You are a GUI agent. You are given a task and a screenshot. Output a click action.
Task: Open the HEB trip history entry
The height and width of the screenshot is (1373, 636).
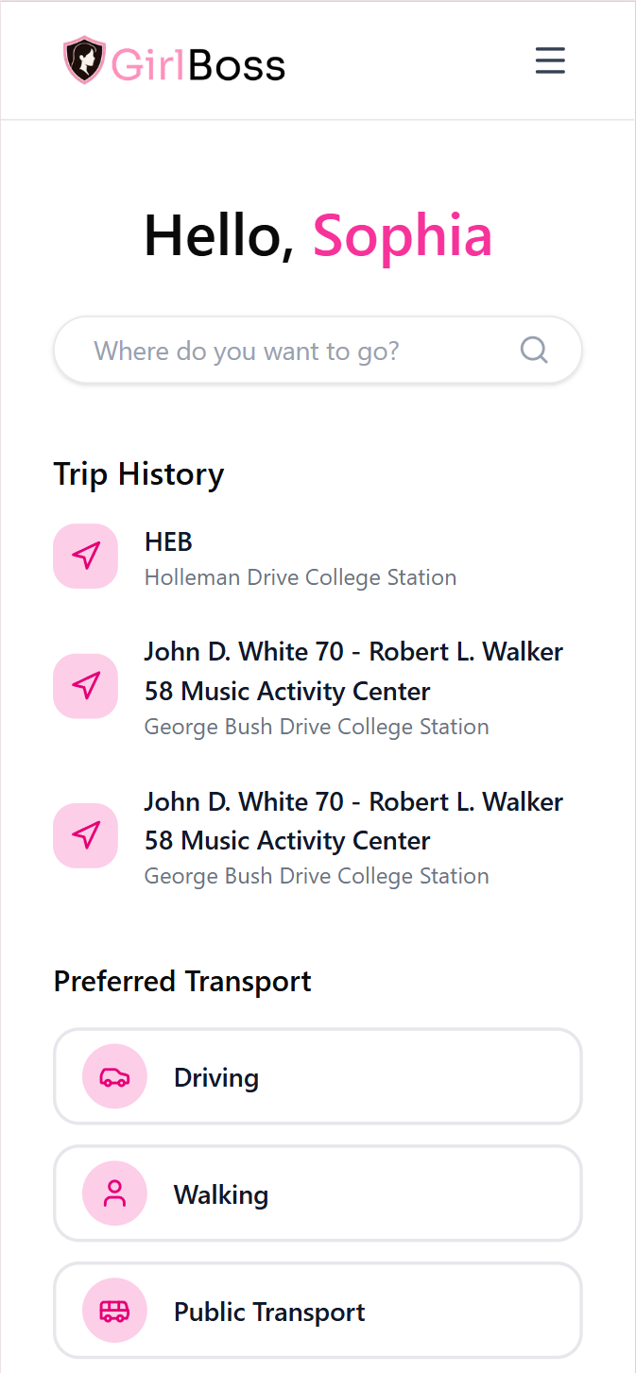click(168, 542)
